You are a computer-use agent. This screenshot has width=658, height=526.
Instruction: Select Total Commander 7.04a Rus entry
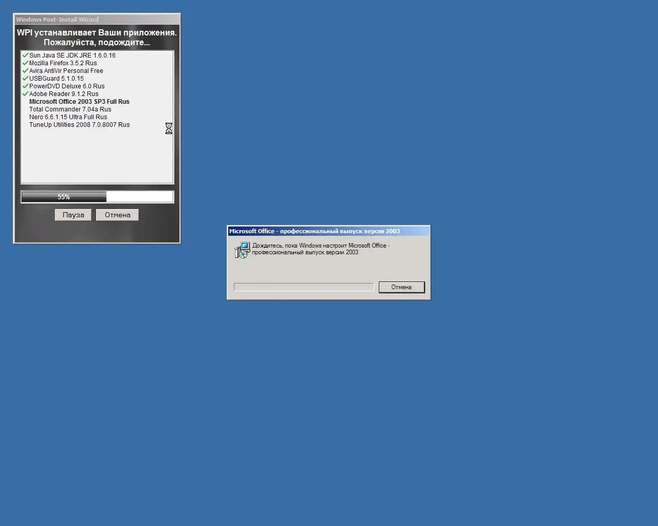pyautogui.click(x=70, y=109)
